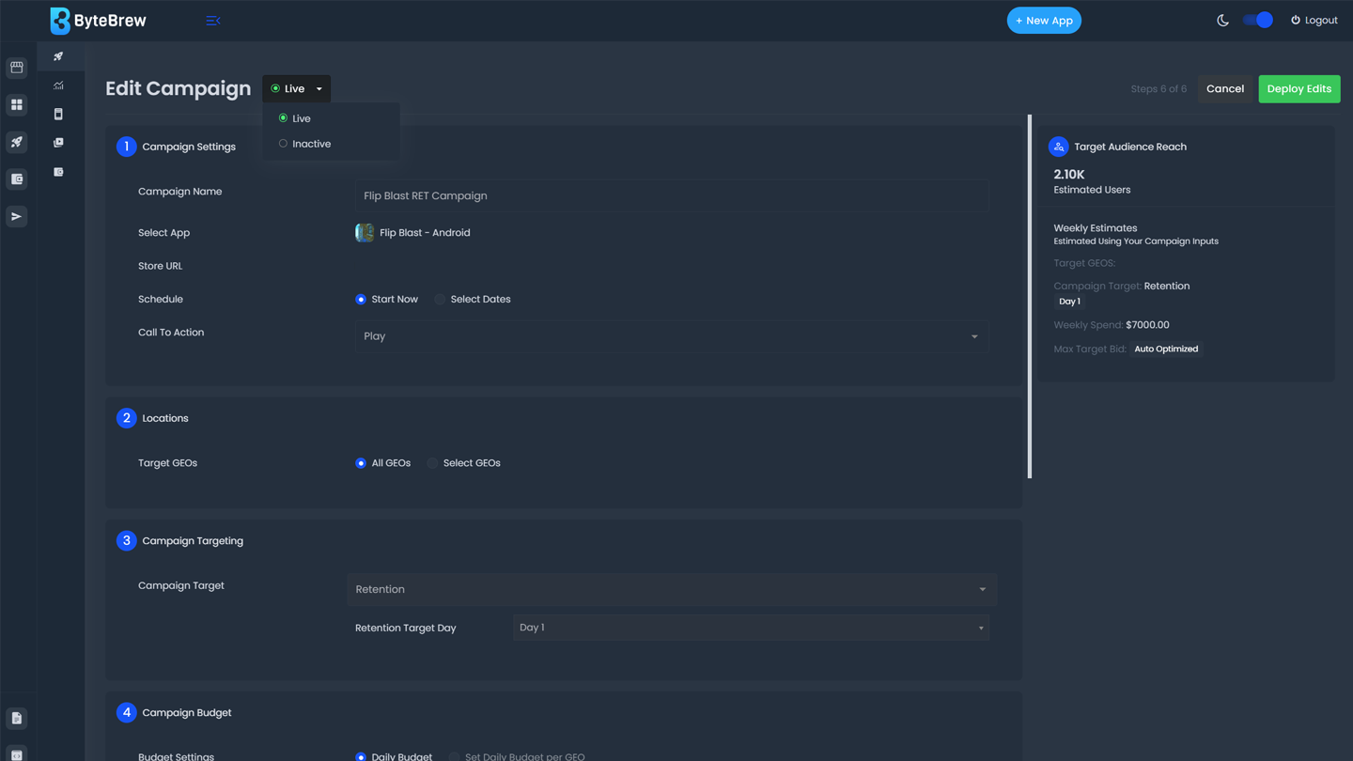Viewport: 1353px width, 761px height.
Task: Open the document page sidebar icon
Action: [17, 719]
